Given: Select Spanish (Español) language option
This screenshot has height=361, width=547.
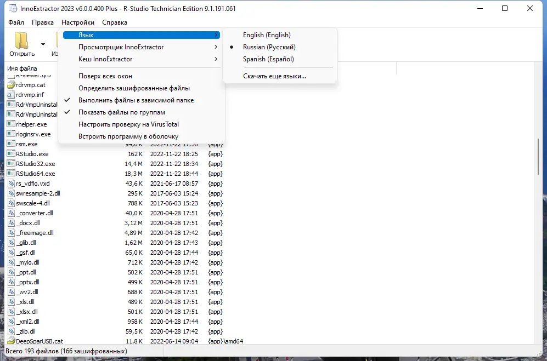Looking at the screenshot, I should pos(280,59).
